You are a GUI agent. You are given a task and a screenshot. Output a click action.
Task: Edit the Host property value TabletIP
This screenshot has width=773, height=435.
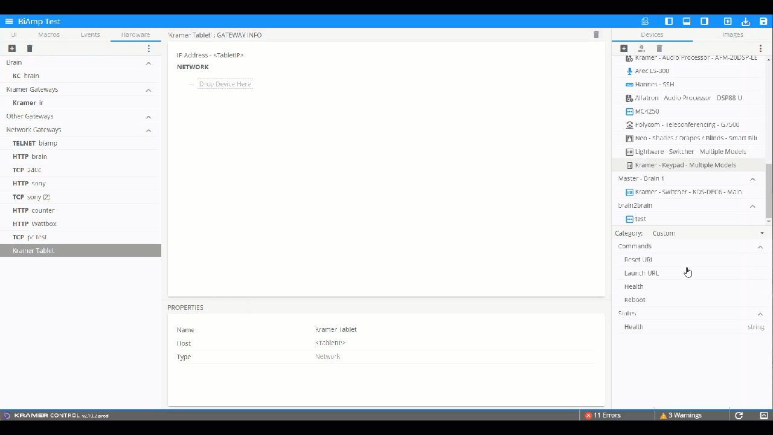pyautogui.click(x=330, y=343)
